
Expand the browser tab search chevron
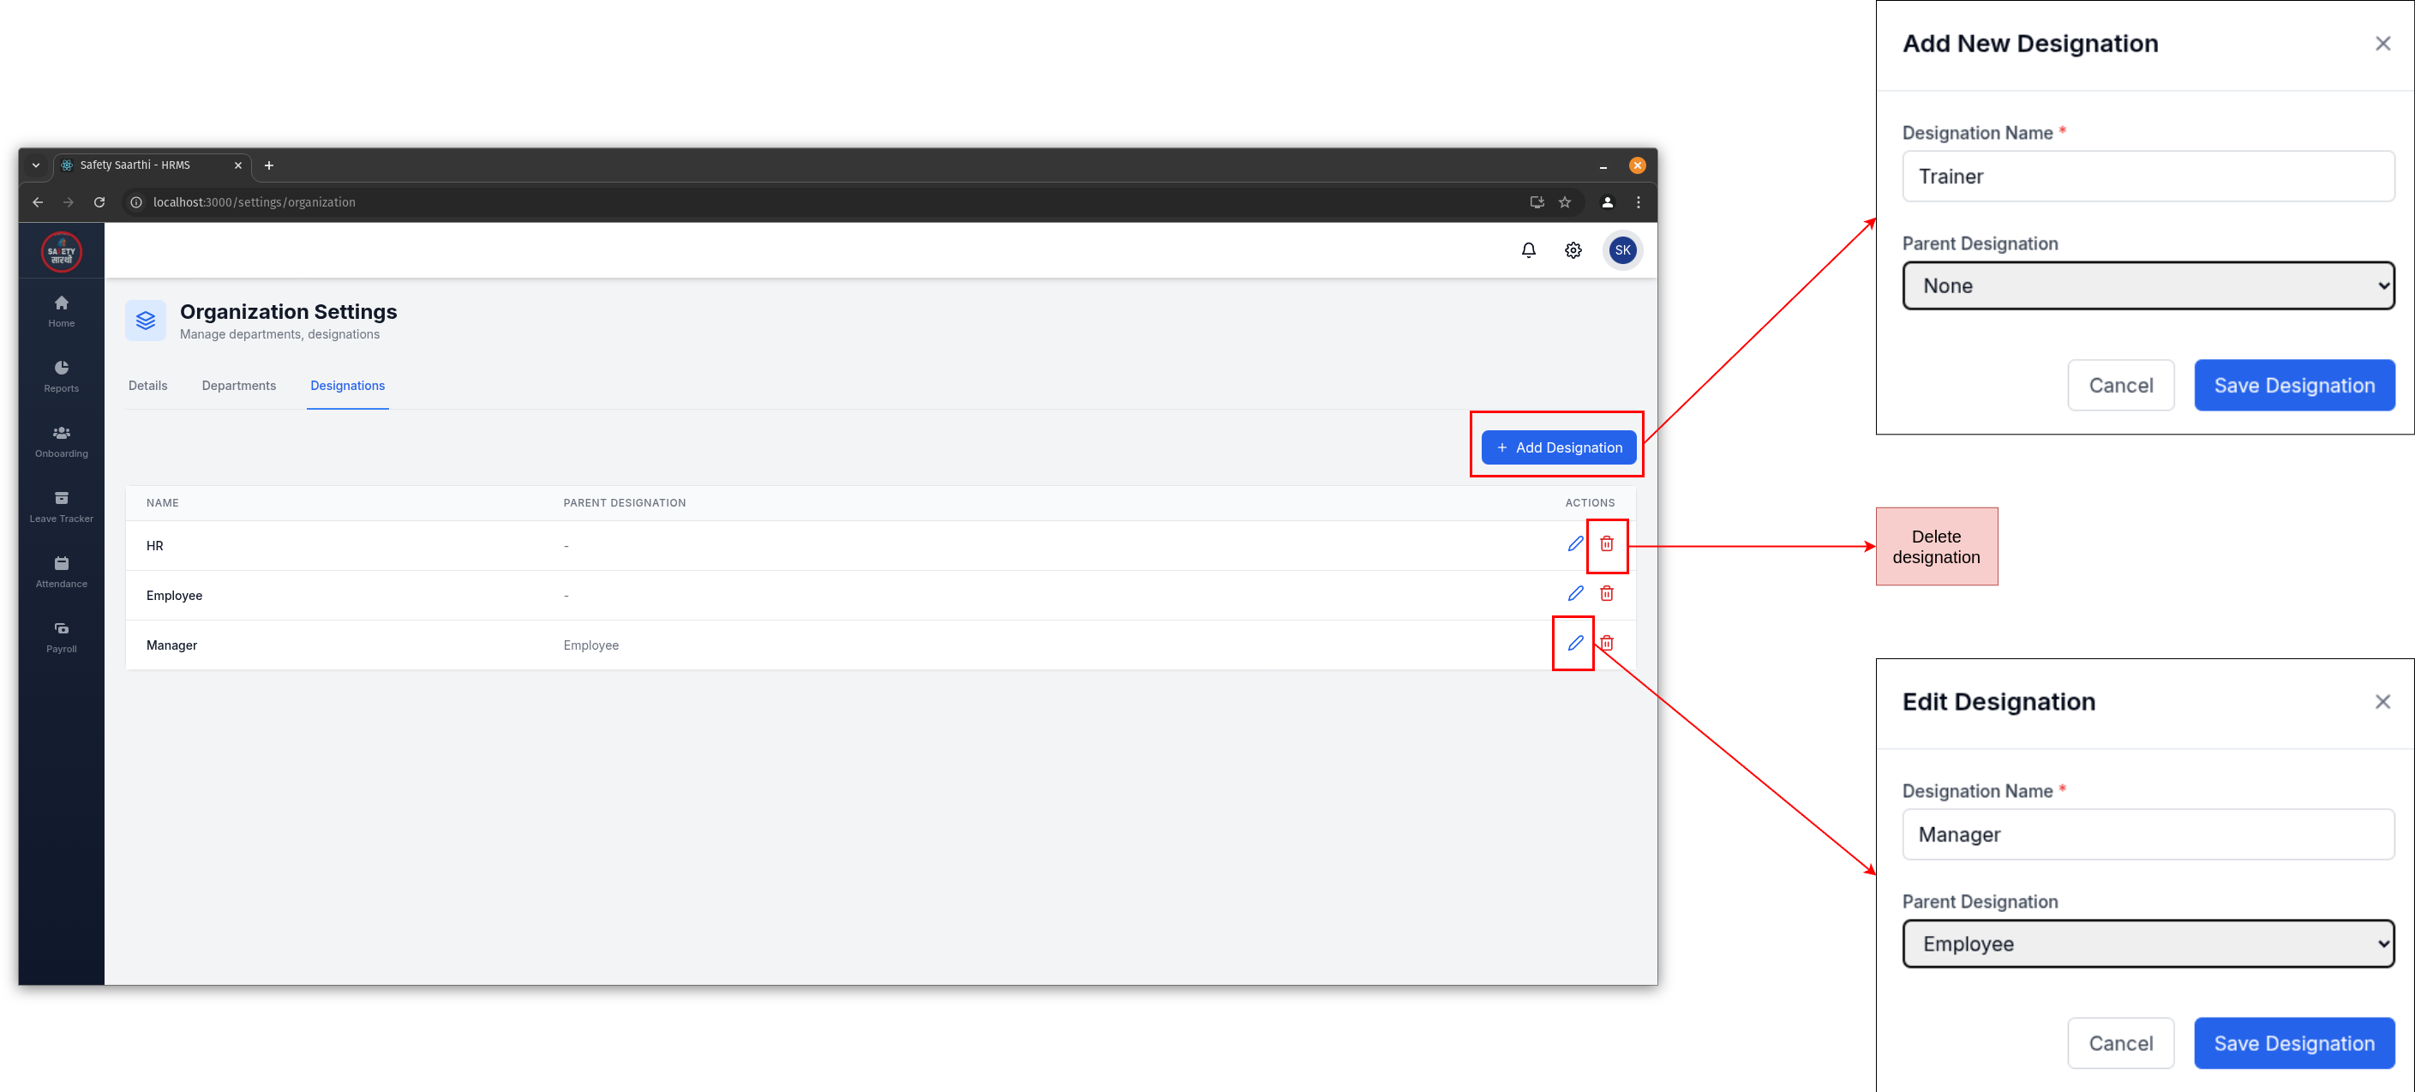[x=36, y=165]
